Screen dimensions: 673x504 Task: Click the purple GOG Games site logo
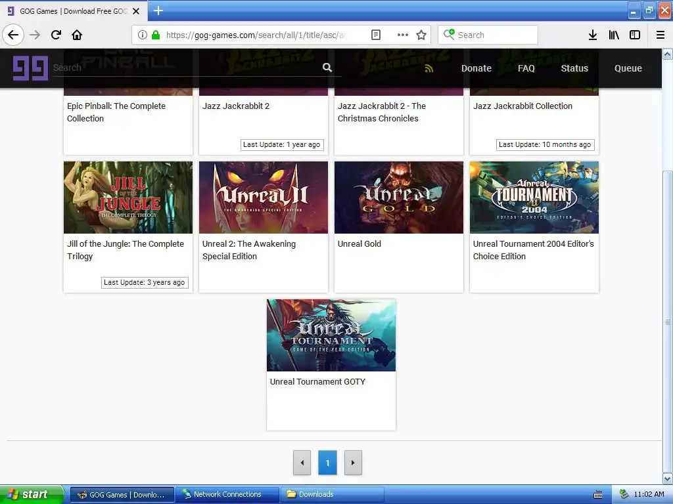[x=30, y=68]
